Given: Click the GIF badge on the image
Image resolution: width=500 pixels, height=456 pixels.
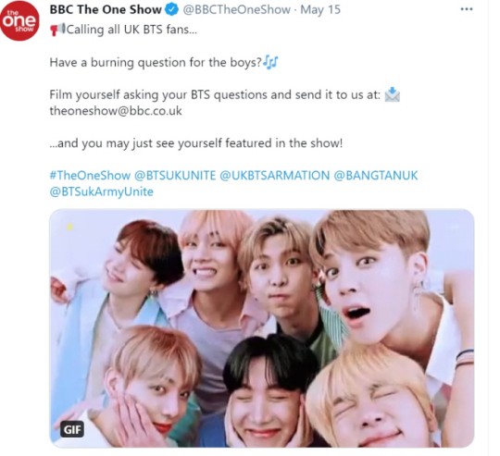Looking at the screenshot, I should click(x=72, y=429).
